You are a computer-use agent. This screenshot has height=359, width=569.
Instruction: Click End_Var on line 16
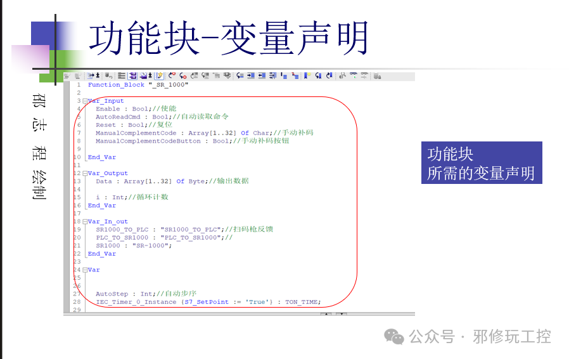click(x=101, y=206)
